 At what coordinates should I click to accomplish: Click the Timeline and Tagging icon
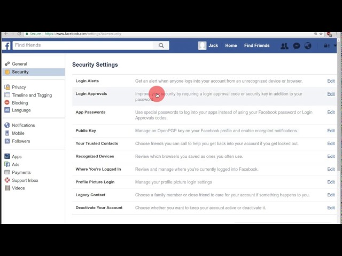pos(7,95)
